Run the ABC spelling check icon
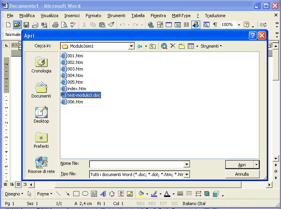 tap(73, 24)
